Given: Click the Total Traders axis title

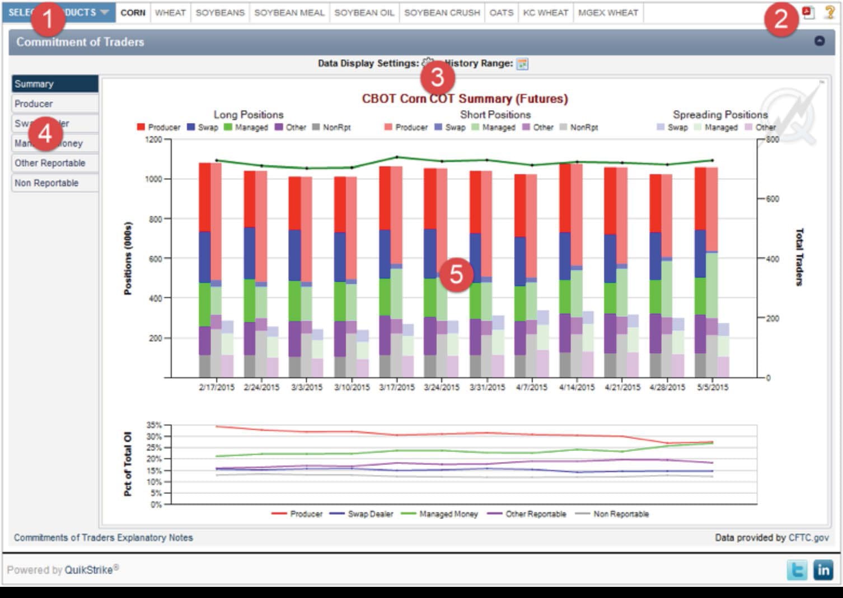Looking at the screenshot, I should coord(800,257).
